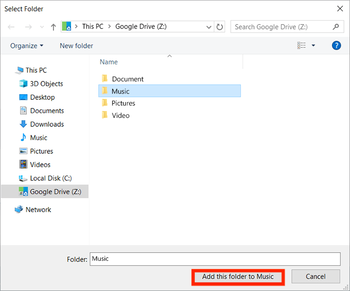Click the 3D Objects cube icon
Screen dimensions: 350x291
click(x=23, y=84)
